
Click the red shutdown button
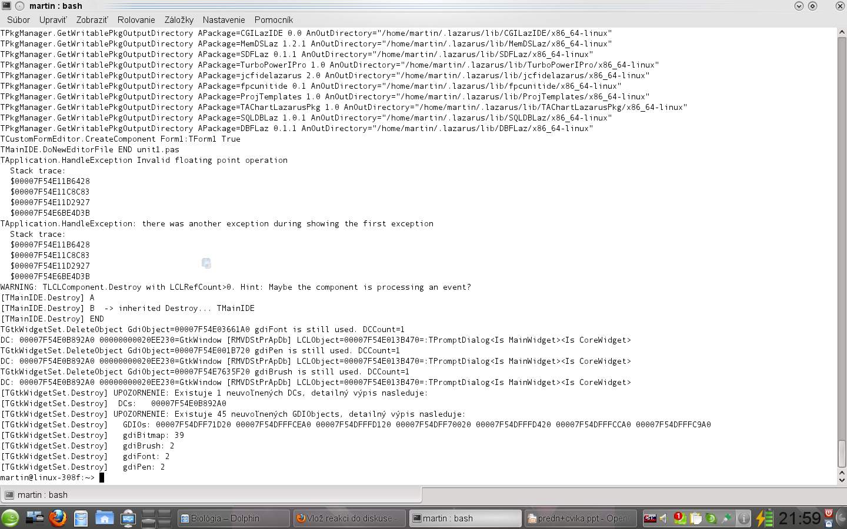(829, 513)
